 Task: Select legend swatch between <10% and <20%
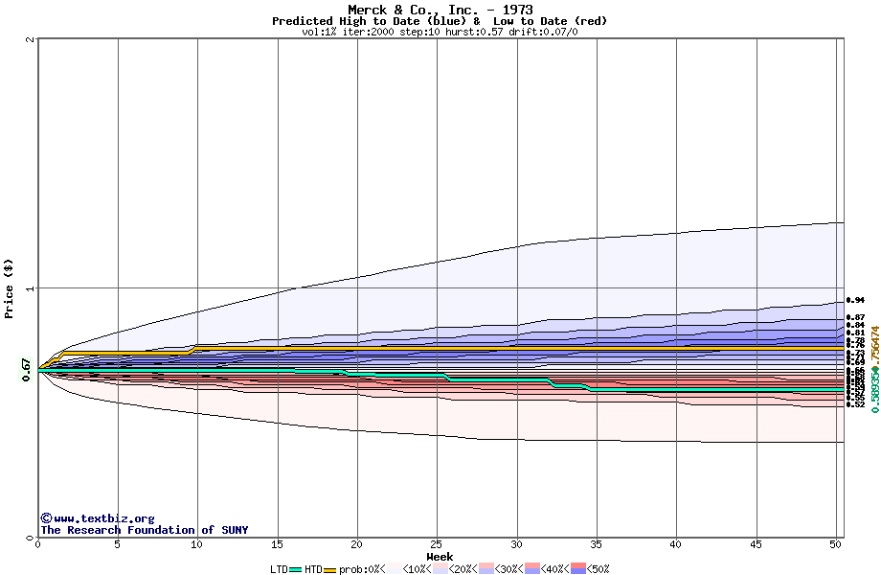[440, 569]
